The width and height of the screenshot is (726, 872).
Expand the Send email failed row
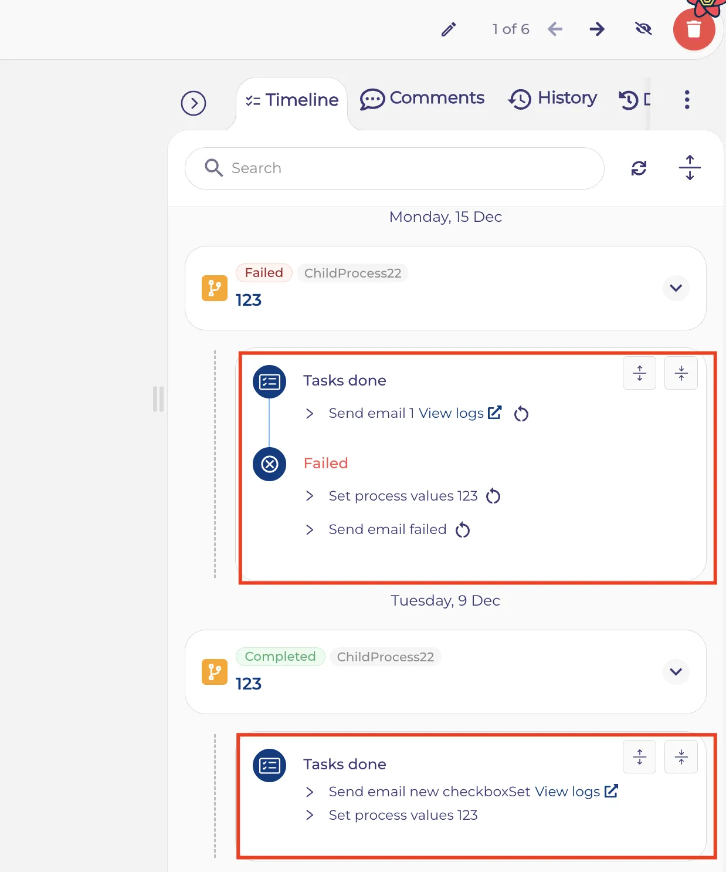pyautogui.click(x=310, y=530)
